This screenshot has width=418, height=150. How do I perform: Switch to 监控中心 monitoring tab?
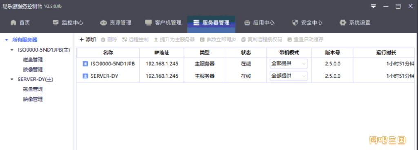[x=68, y=23]
